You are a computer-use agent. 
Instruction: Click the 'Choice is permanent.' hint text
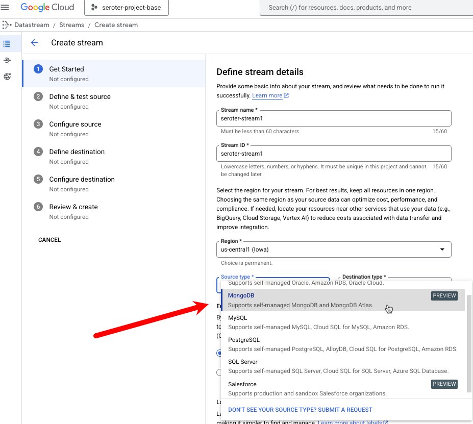point(246,263)
